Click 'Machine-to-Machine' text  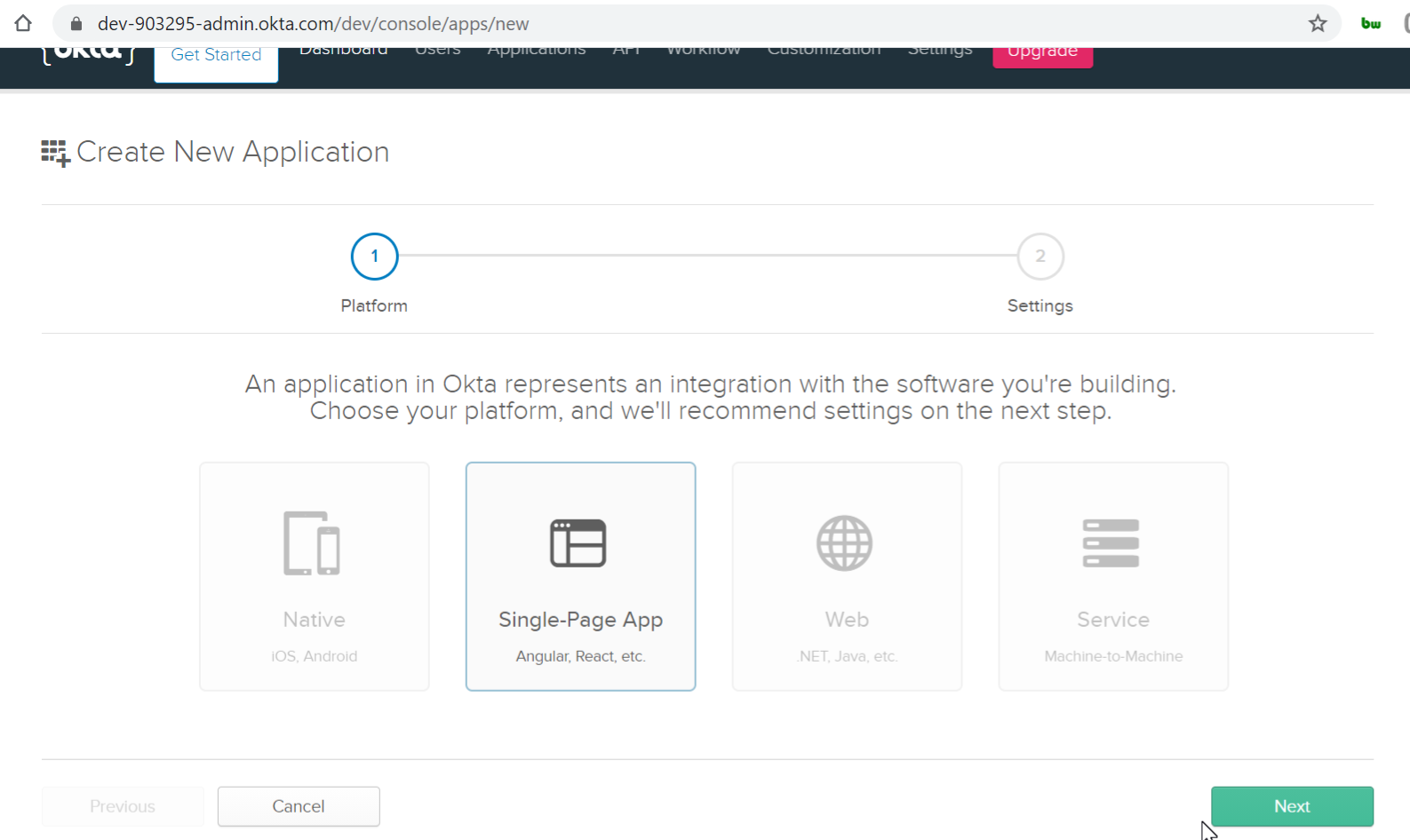(x=1113, y=656)
